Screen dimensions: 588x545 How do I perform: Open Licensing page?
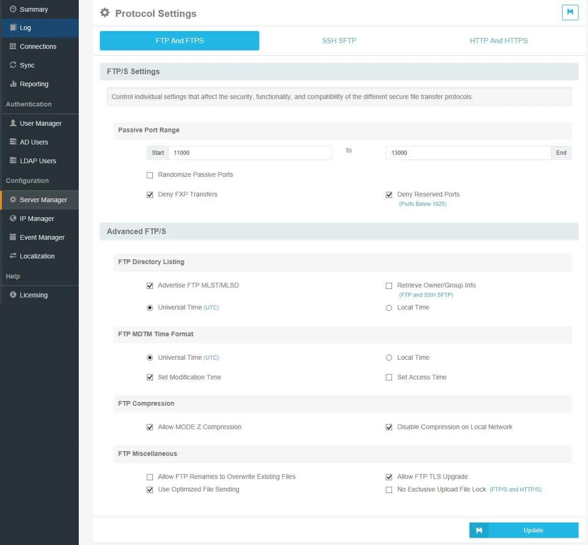click(x=39, y=295)
